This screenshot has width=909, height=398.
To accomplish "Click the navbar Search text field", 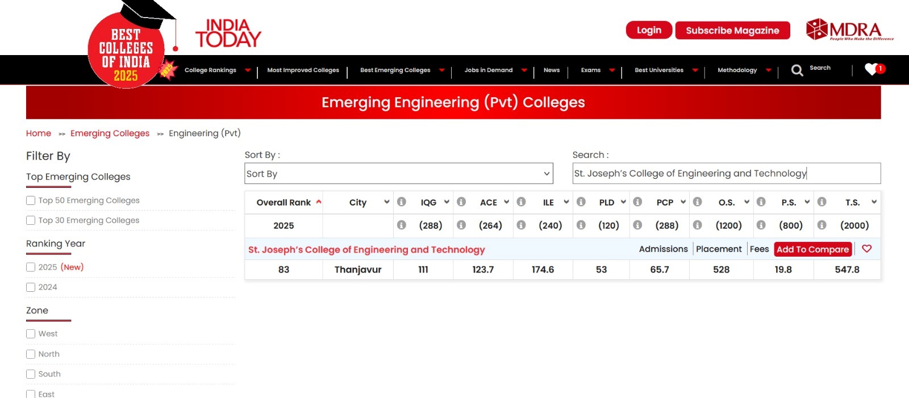I will click(820, 68).
